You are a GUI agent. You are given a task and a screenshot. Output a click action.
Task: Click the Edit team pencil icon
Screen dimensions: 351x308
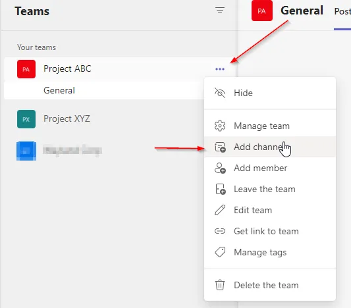(x=220, y=210)
